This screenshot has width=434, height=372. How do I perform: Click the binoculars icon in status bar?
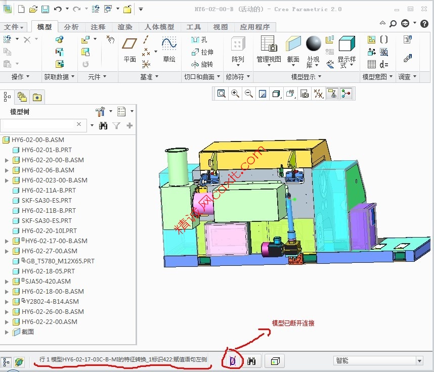251,361
